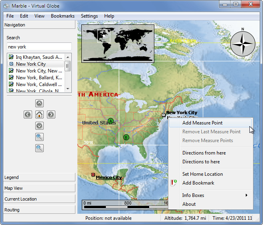
Task: Click the icon beside Irq Khaytan result
Action: pyautogui.click(x=11, y=57)
